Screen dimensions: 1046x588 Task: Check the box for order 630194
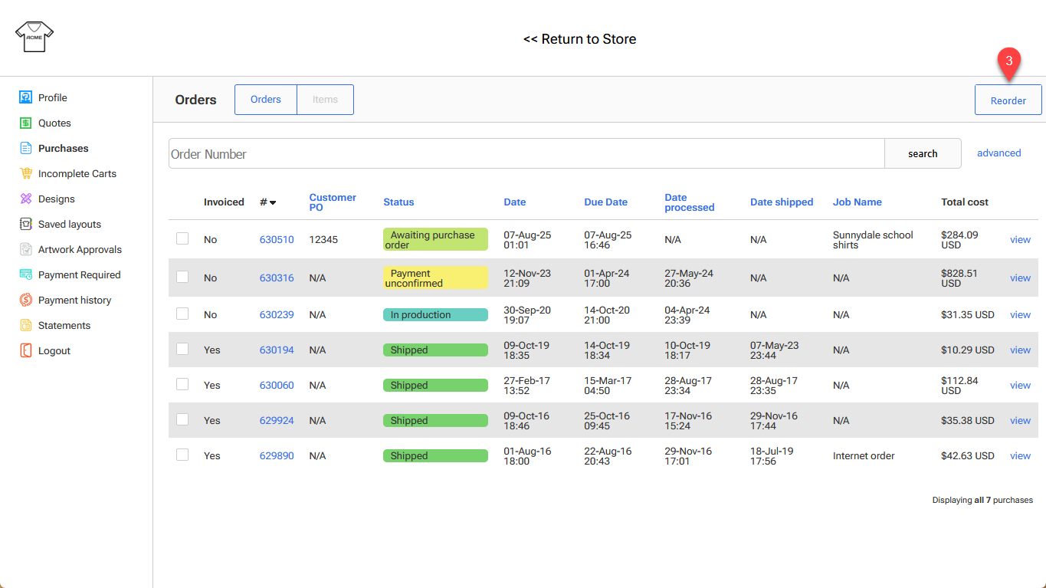point(182,349)
